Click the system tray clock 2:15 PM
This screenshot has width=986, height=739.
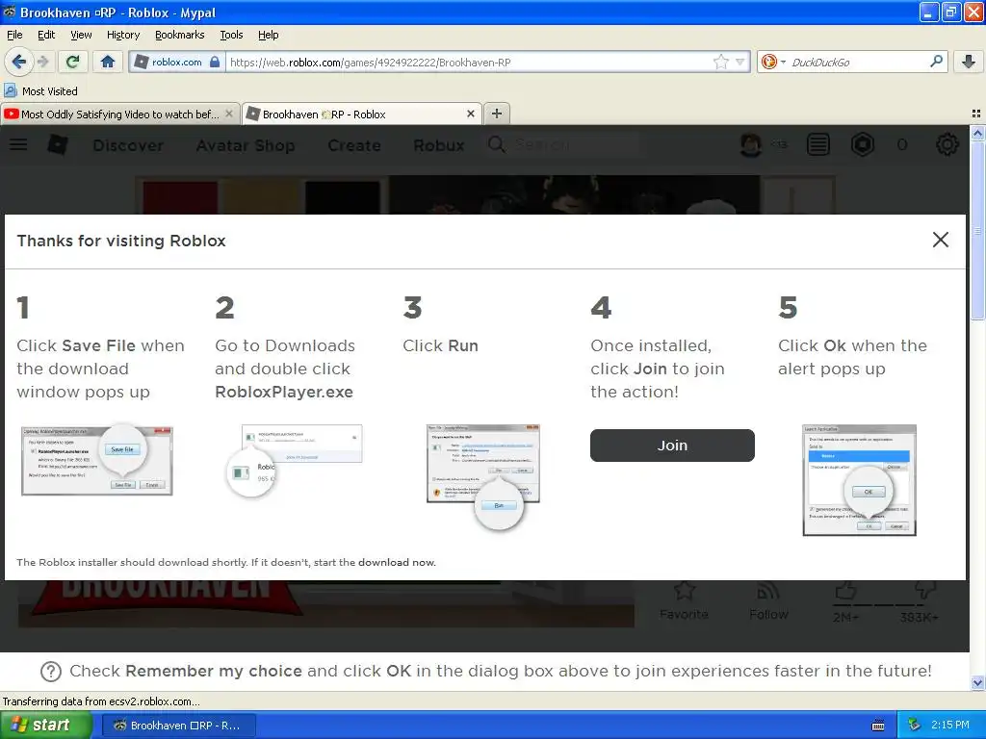coord(950,726)
